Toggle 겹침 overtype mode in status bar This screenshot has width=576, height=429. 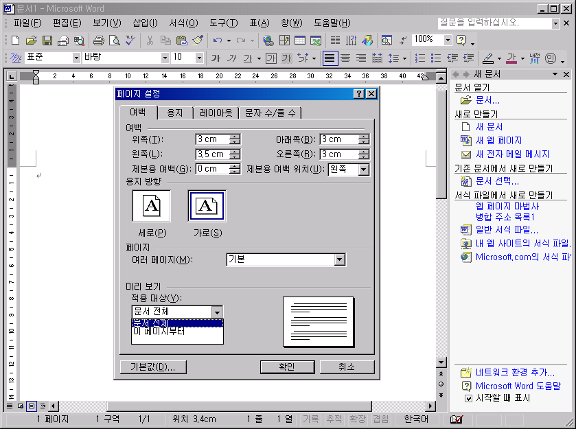[380, 419]
